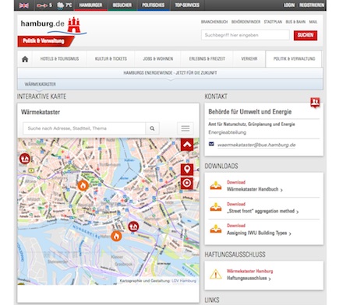This screenshot has width=343, height=305.
Task: Select the orange flame marker near the harbor
Action: click(x=116, y=236)
